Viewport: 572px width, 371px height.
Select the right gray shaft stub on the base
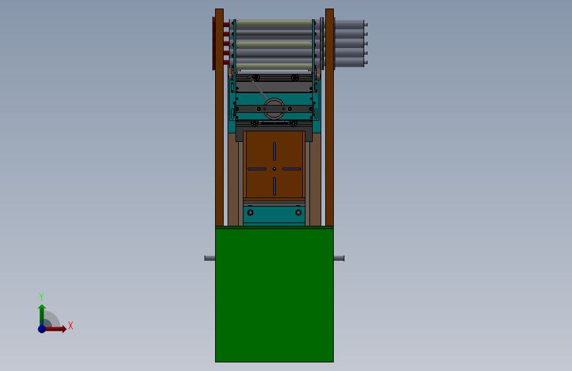click(x=339, y=258)
